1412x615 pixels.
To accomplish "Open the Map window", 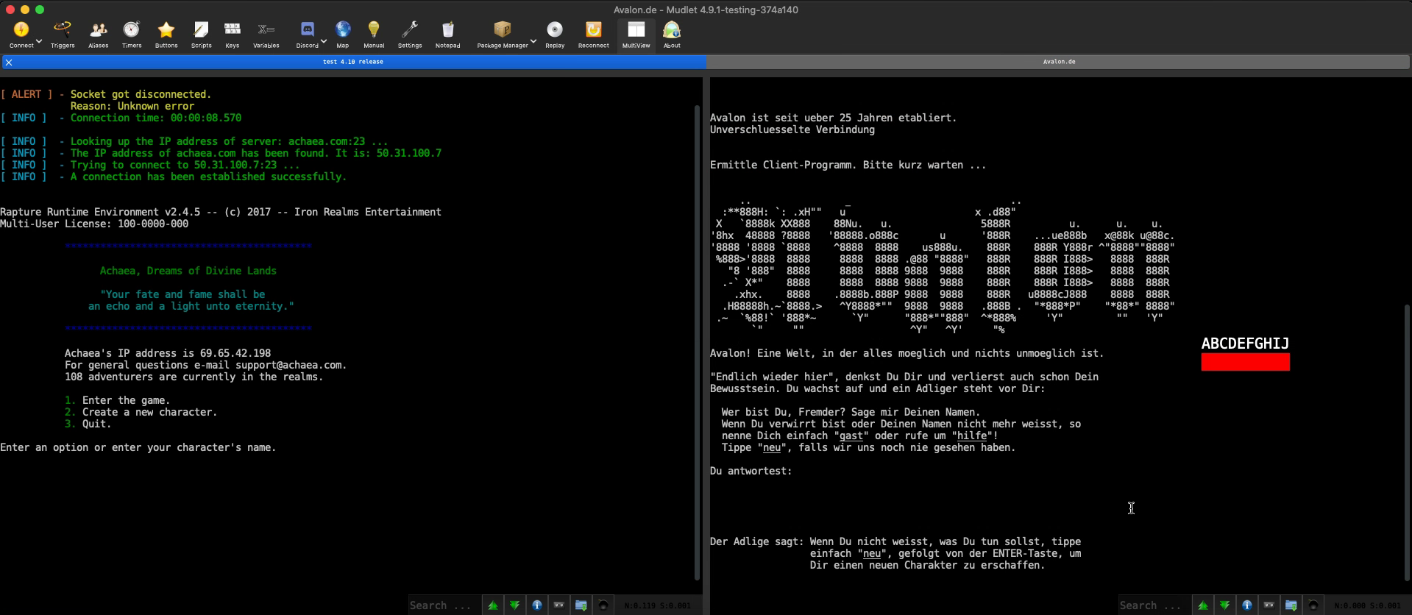I will pos(343,35).
